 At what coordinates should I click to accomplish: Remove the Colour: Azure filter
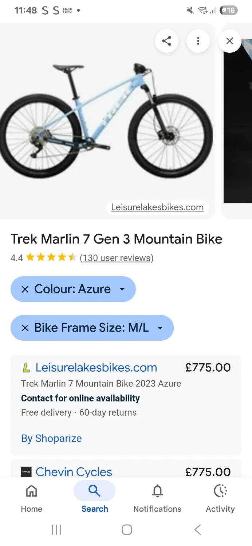(x=25, y=289)
